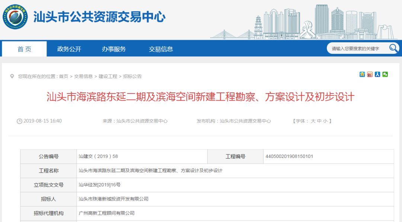Go to 首页 in breadcrumb

pos(64,76)
